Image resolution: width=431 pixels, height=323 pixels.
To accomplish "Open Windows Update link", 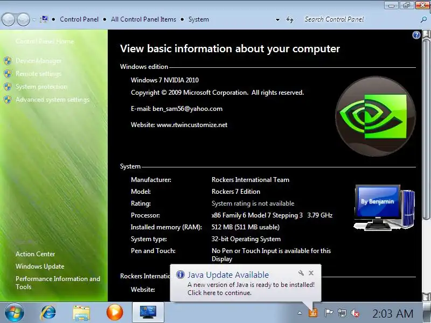I will 40,266.
